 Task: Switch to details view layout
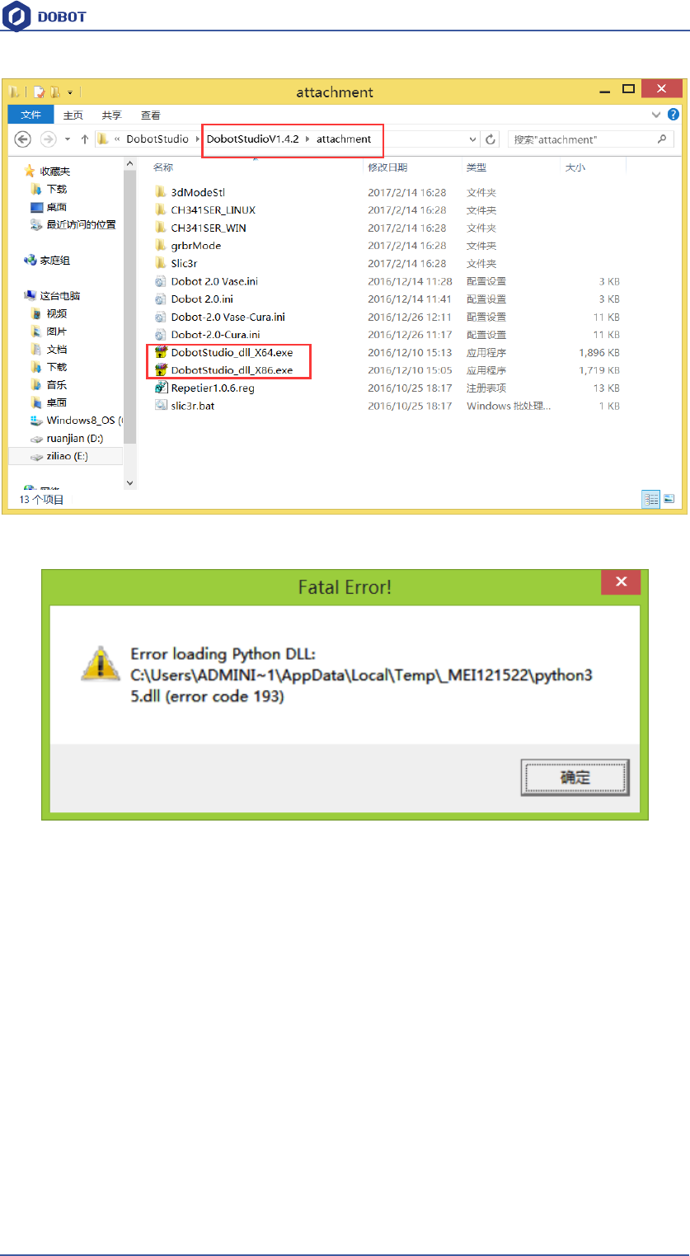(x=651, y=499)
